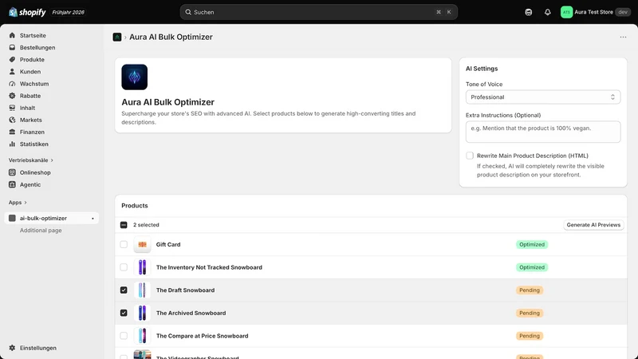
Task: Click Generate AI Previews button
Action: (x=593, y=225)
